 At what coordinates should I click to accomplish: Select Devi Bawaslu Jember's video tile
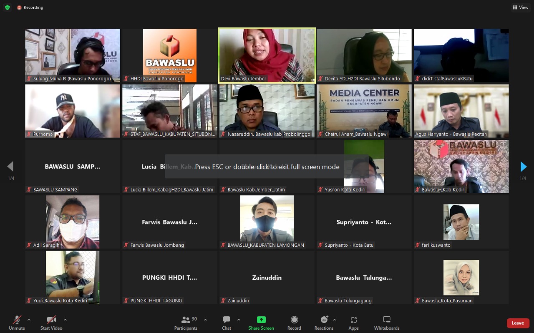[x=267, y=55]
